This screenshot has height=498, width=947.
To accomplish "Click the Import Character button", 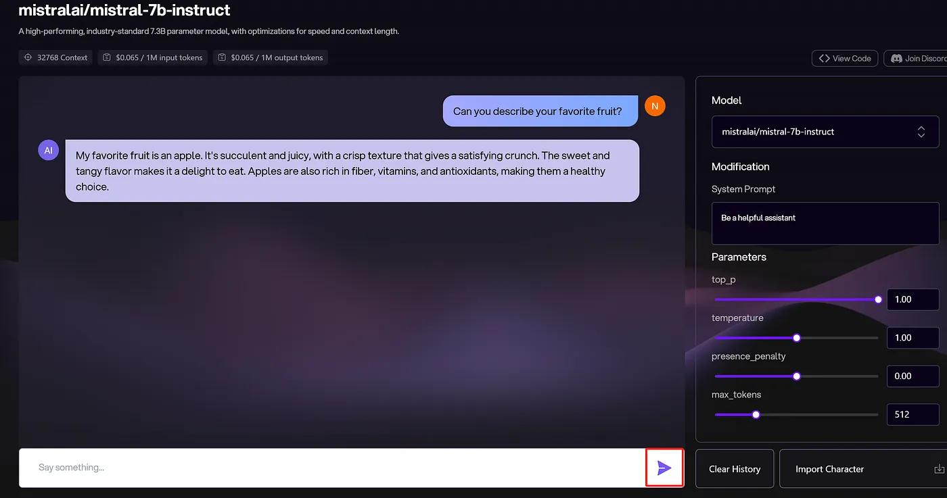I will click(x=863, y=469).
